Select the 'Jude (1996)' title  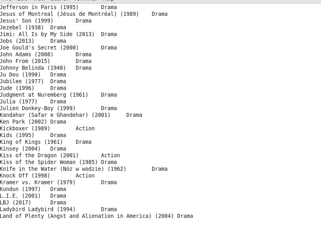(17, 88)
